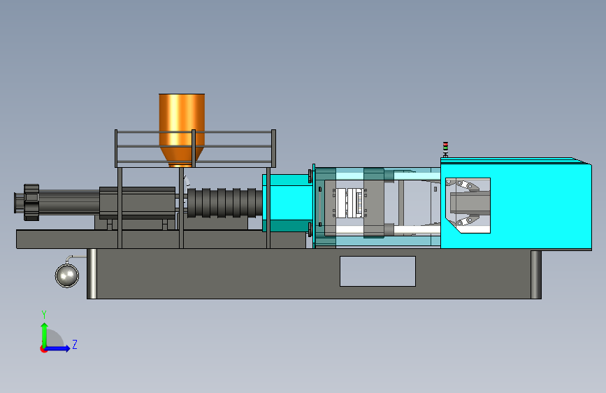The width and height of the screenshot is (606, 393).
Task: Select the gray injection unit housing block
Action: click(137, 203)
